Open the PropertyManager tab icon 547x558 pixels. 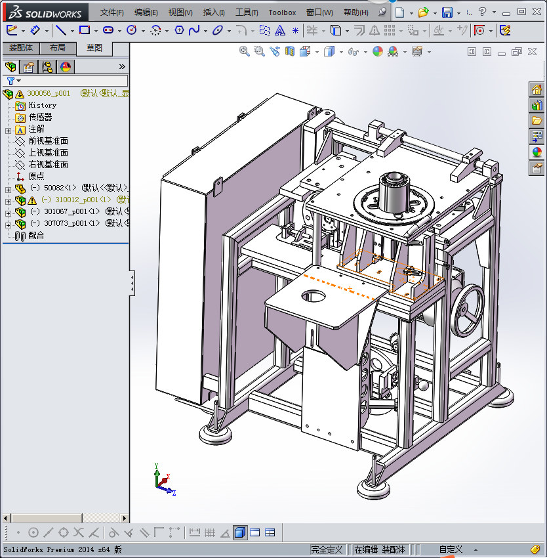[29, 67]
